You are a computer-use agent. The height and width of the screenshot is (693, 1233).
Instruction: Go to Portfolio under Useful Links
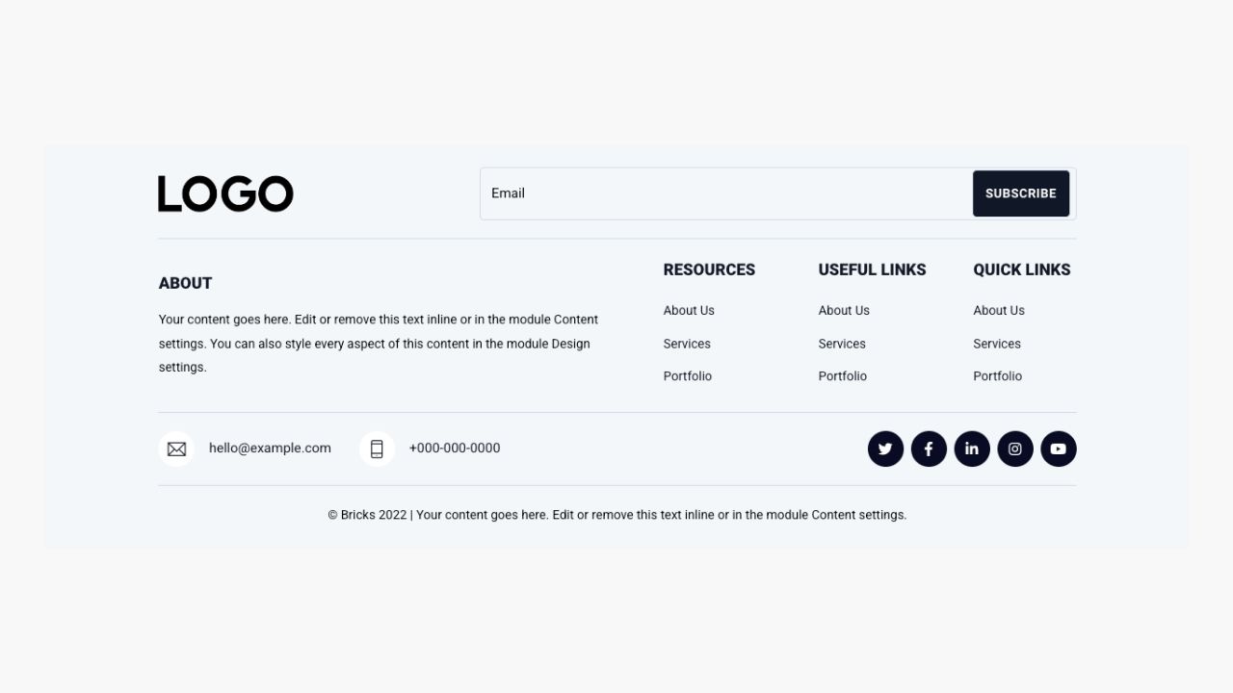click(843, 376)
